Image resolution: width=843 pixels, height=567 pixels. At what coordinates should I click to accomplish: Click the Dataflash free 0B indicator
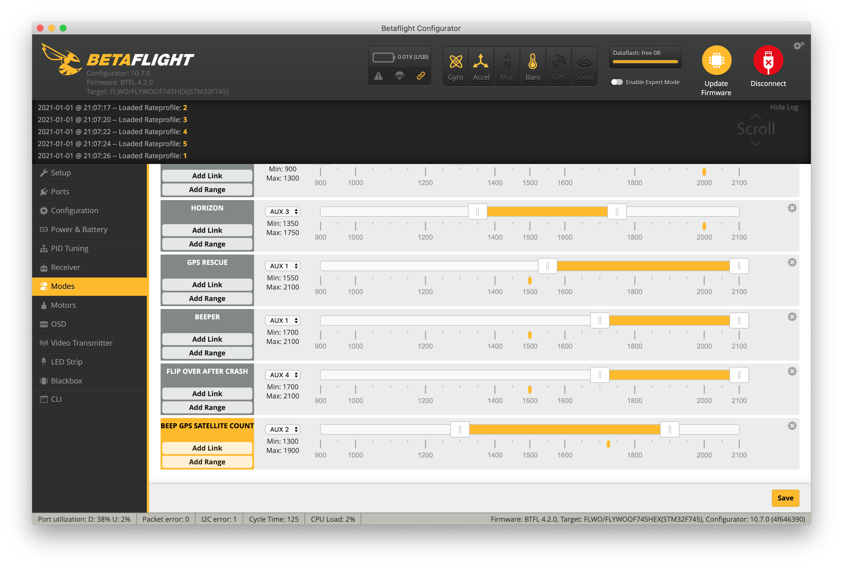coord(645,57)
